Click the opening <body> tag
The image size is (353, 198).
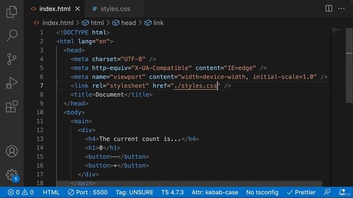(74, 112)
